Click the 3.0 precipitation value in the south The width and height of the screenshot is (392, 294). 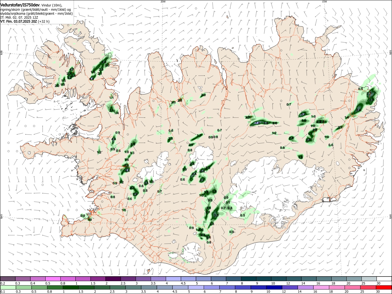click(216, 215)
